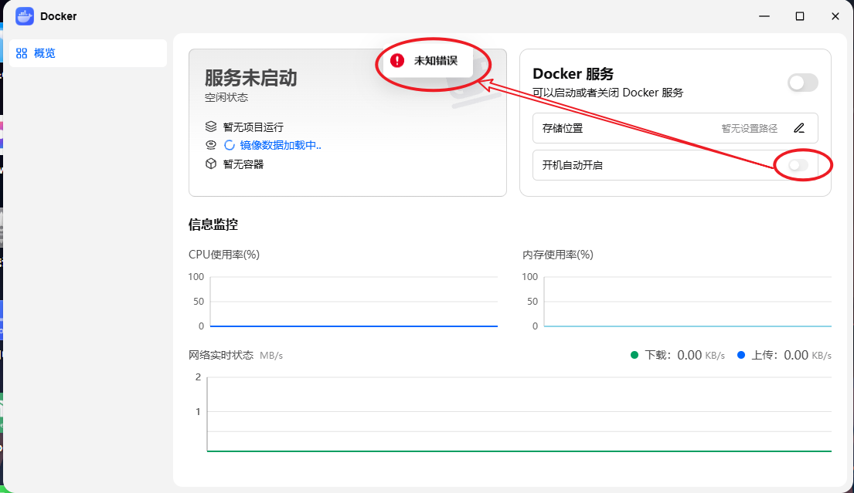Maximize the Docker window
The height and width of the screenshot is (493, 854).
click(x=800, y=16)
